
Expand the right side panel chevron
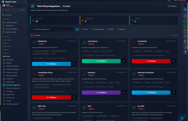coord(186,5)
